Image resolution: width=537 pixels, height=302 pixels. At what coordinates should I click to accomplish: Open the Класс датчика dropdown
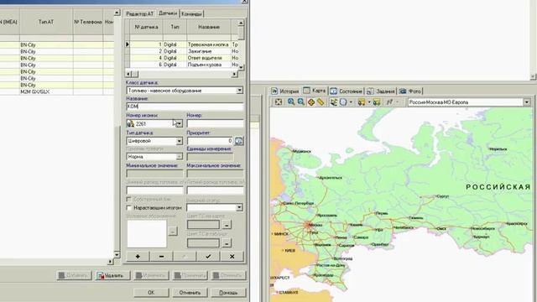[240, 91]
